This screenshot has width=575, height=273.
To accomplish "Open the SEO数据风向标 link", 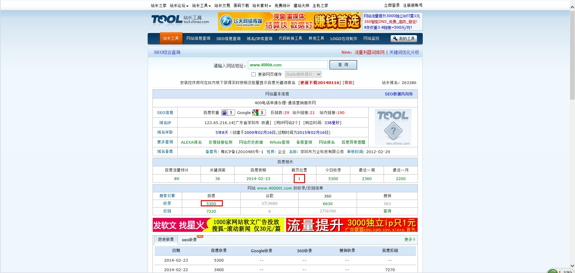I will pyautogui.click(x=399, y=94).
